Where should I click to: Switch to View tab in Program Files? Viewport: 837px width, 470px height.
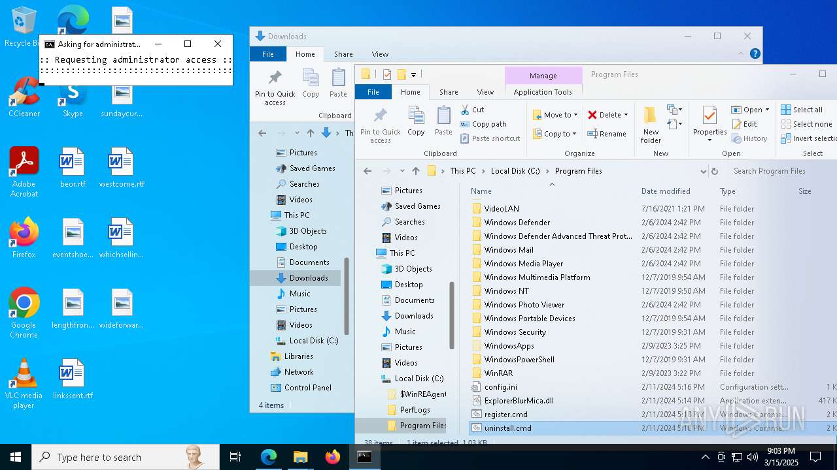[x=485, y=92]
